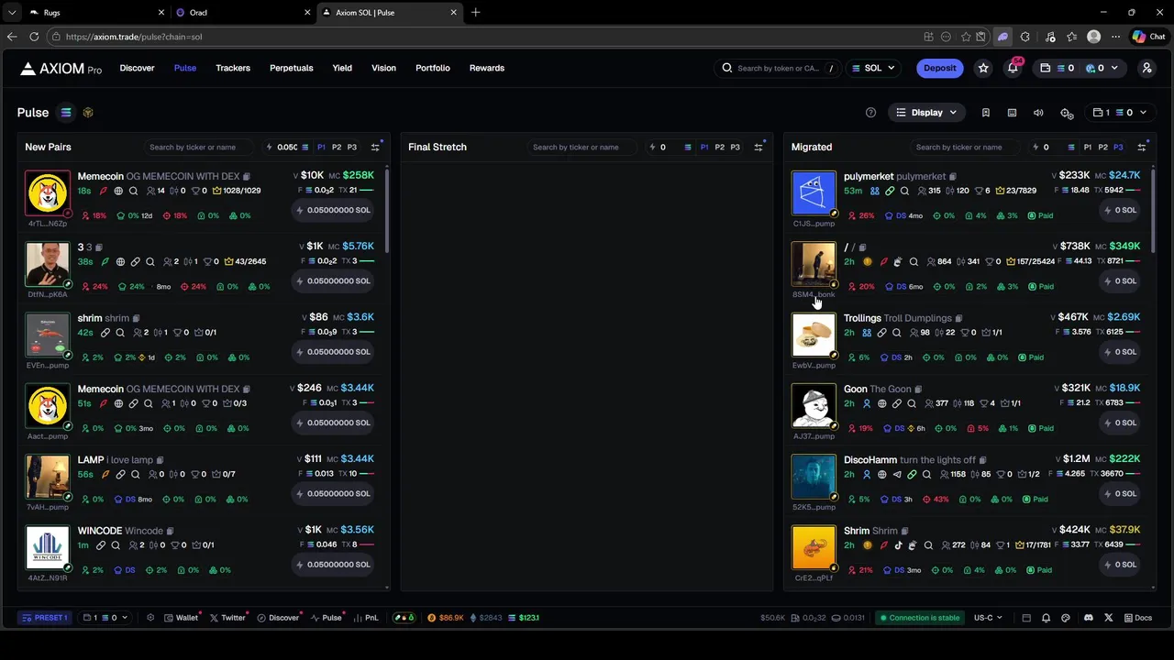Open Docs link in bottom bar
The image size is (1174, 660).
(x=1138, y=618)
